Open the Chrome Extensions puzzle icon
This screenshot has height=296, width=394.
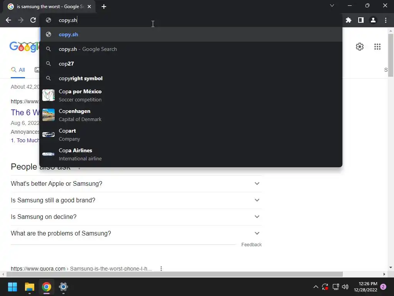point(349,20)
